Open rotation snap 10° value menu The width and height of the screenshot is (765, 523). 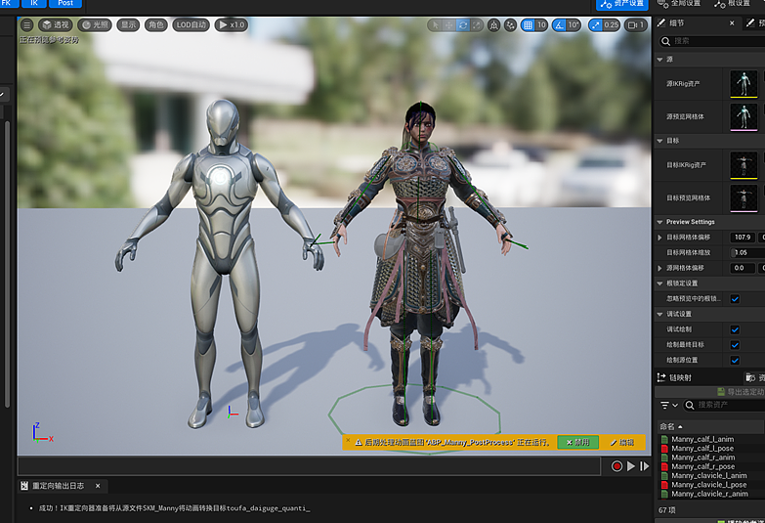574,24
